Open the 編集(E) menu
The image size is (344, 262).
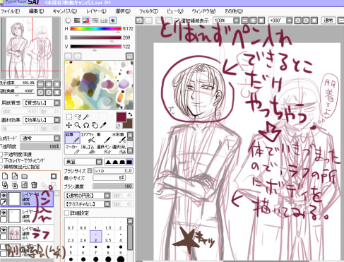pyautogui.click(x=36, y=11)
